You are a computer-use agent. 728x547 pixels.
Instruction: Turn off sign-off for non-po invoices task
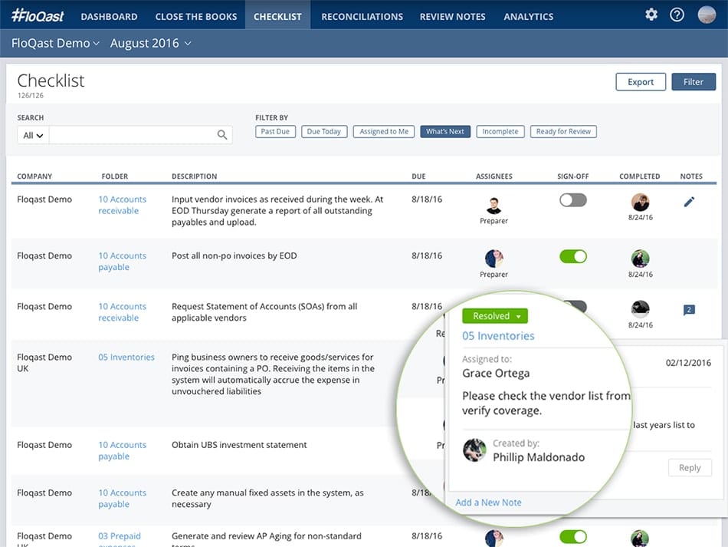573,256
